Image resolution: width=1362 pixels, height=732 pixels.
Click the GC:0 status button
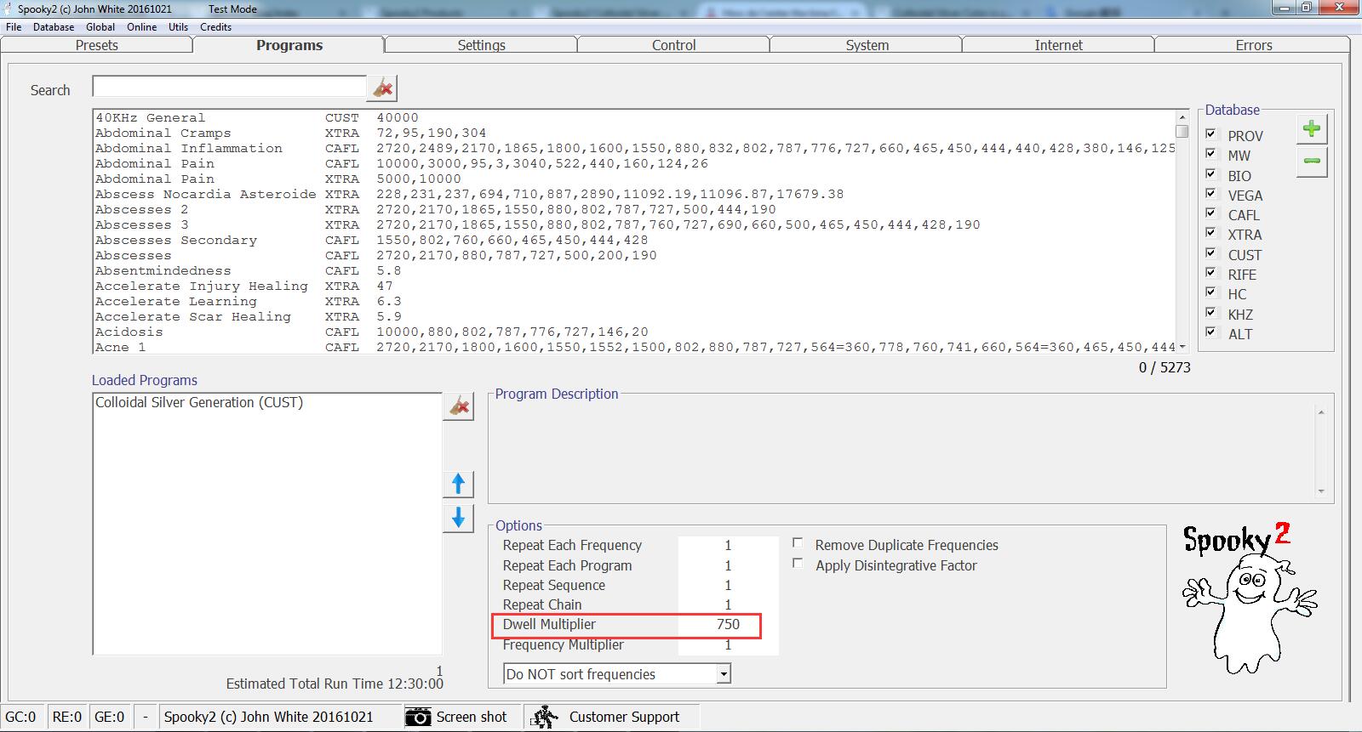point(21,717)
